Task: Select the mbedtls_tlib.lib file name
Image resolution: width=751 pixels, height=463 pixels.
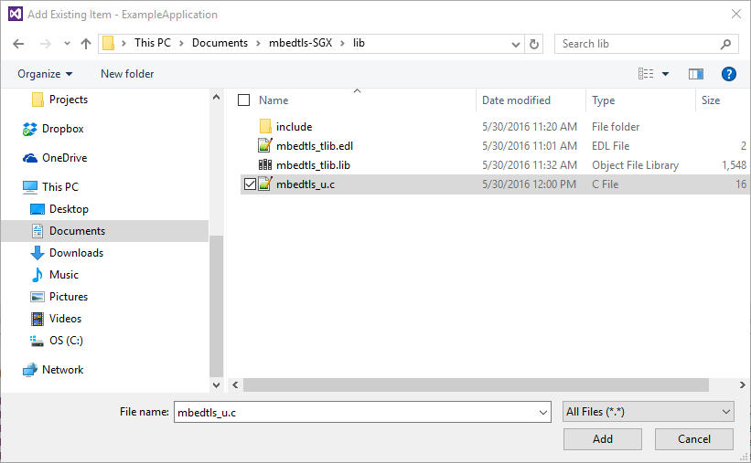Action: point(313,165)
